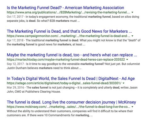Open 'Is the Marketing Funnel Dead?' AMA result
The height and width of the screenshot is (121, 149).
coord(65,8)
